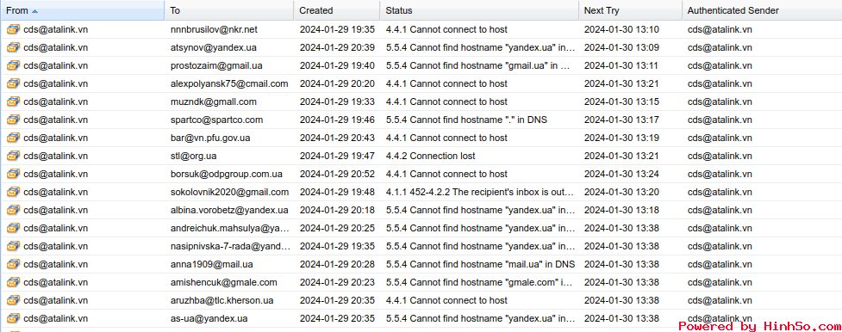Select the borsuk@odpgroup.com.ua message row

[421, 175]
